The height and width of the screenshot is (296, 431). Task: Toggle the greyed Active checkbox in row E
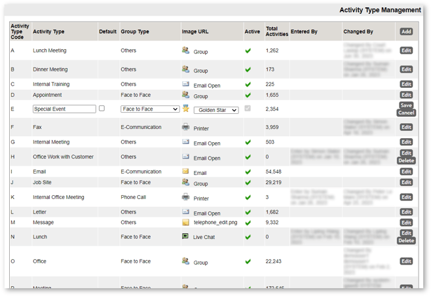248,108
